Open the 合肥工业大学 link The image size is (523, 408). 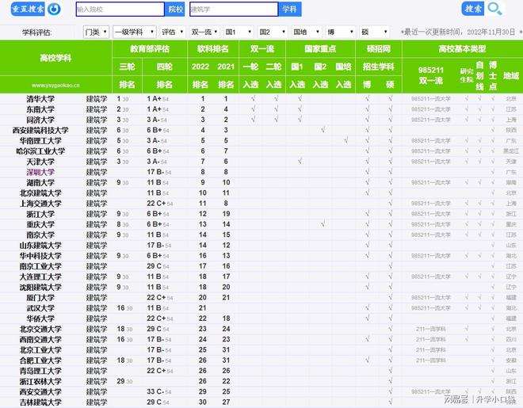[x=40, y=360]
